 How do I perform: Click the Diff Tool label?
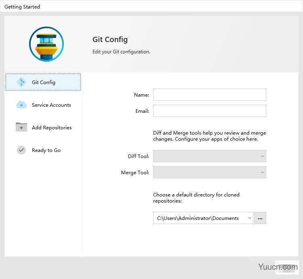tap(138, 156)
